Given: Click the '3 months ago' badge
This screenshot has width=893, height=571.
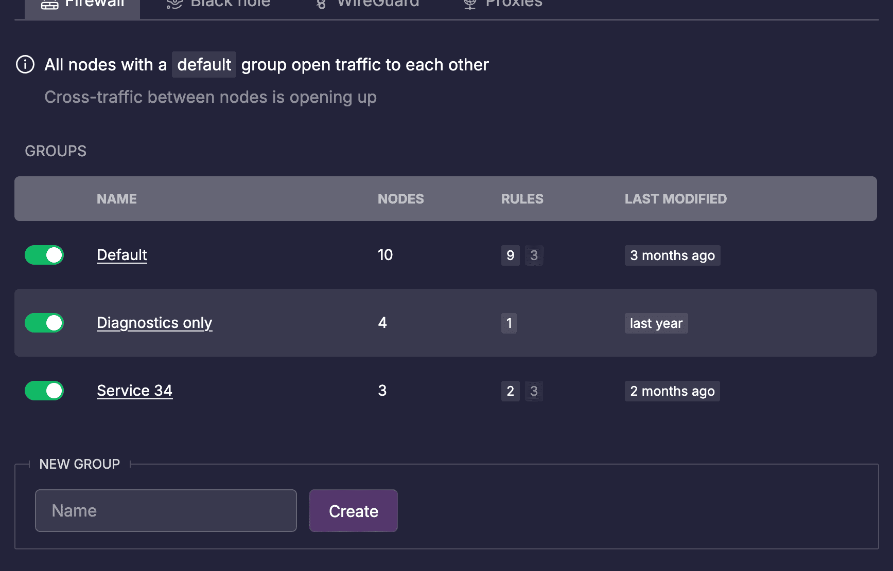Looking at the screenshot, I should [672, 255].
